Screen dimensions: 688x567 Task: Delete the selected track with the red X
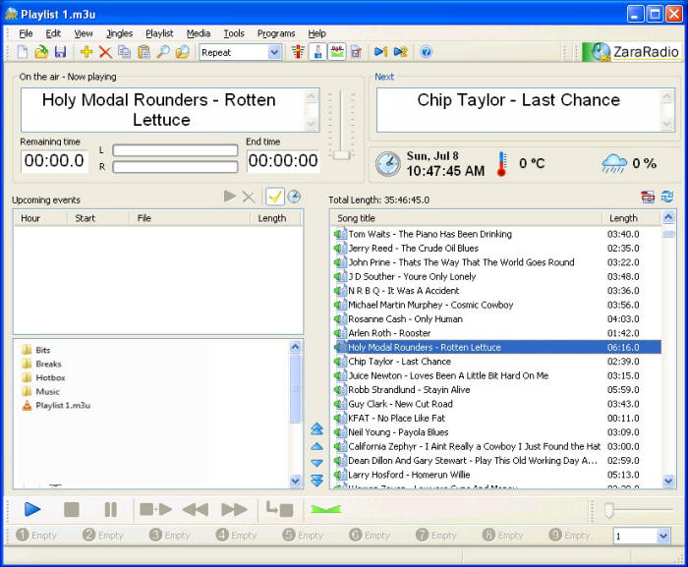tap(105, 52)
